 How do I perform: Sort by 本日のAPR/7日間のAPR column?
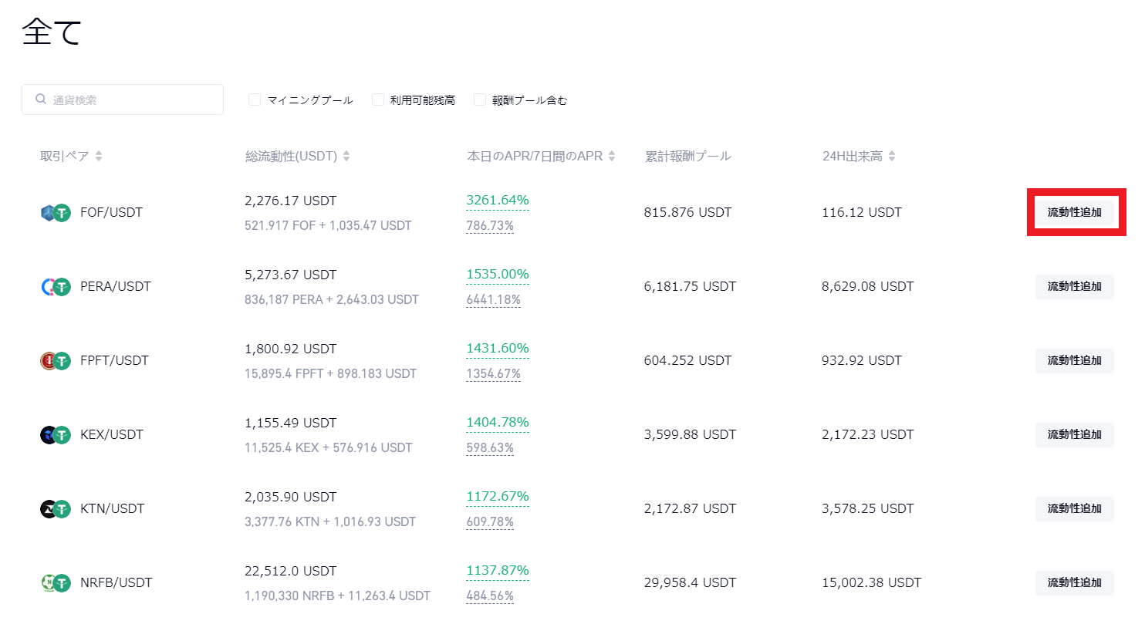coord(612,157)
